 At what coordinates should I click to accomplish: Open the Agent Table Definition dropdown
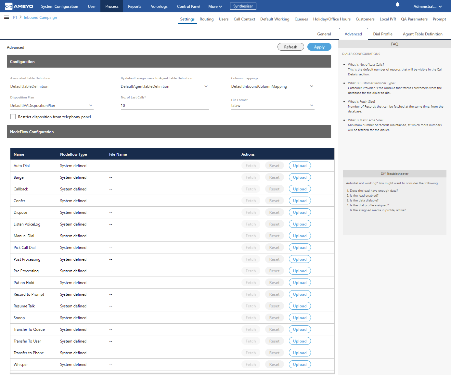[165, 86]
